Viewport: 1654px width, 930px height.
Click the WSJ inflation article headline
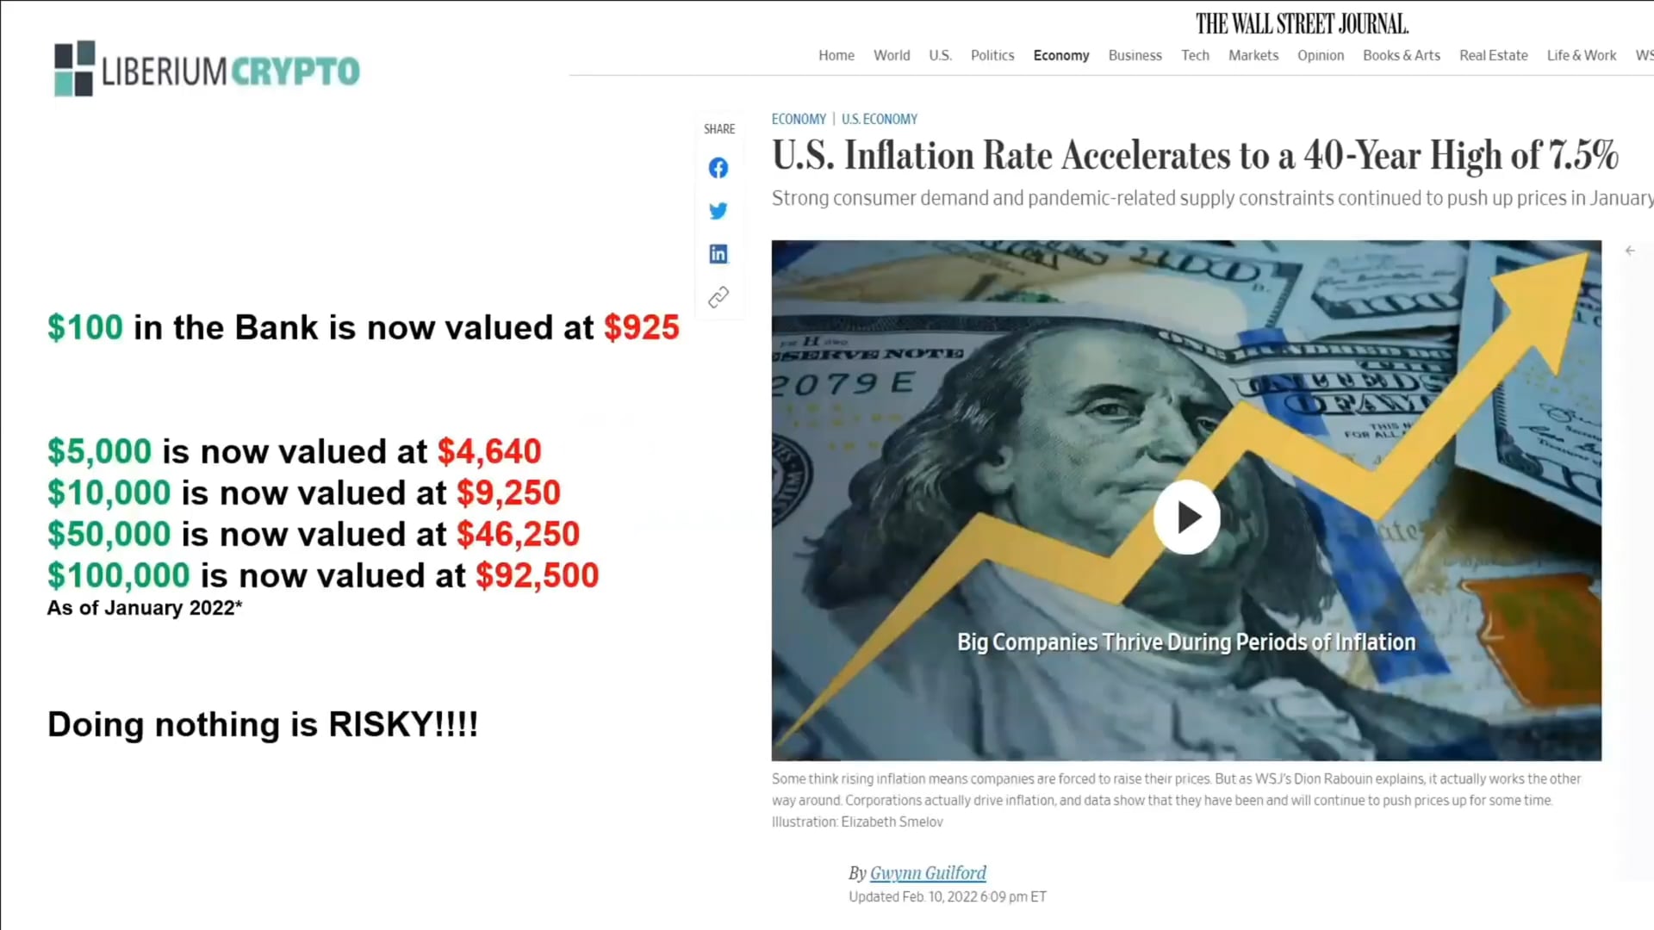(1195, 153)
